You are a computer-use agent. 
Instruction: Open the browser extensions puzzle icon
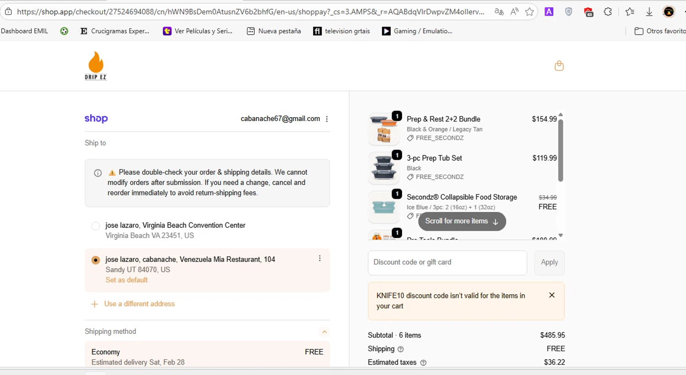[x=608, y=12]
